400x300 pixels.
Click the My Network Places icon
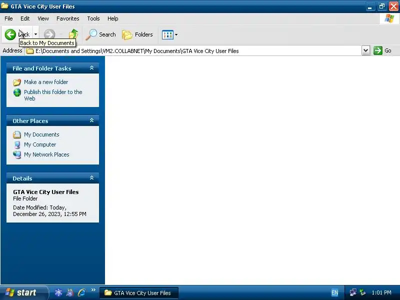tap(17, 154)
